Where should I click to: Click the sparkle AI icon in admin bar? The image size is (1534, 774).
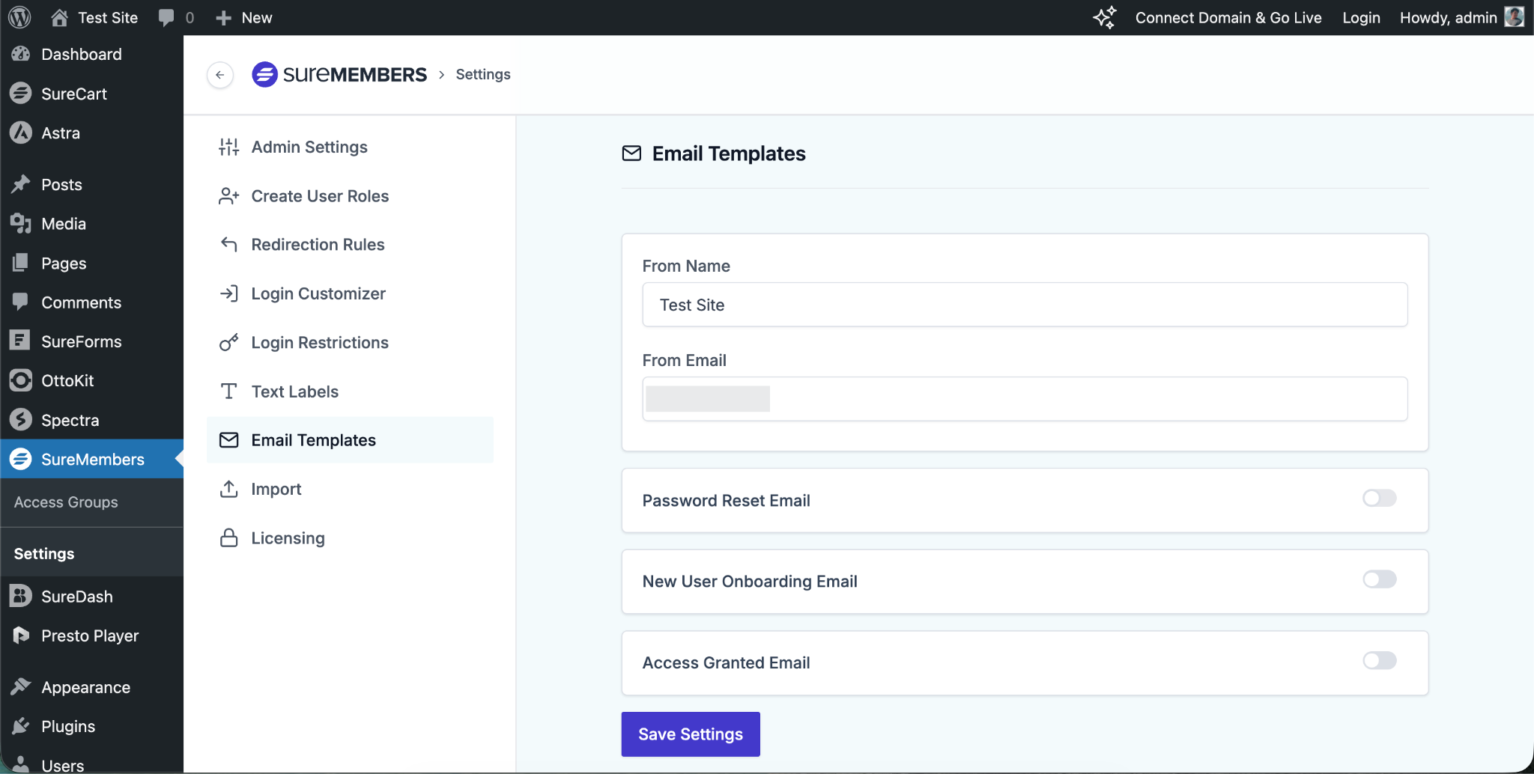pos(1105,17)
